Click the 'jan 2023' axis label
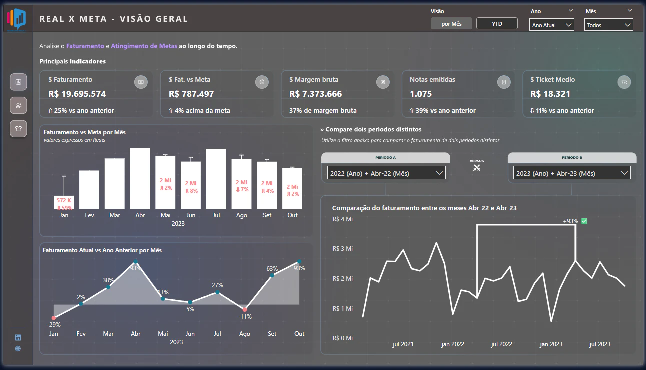The height and width of the screenshot is (370, 646). pyautogui.click(x=550, y=344)
